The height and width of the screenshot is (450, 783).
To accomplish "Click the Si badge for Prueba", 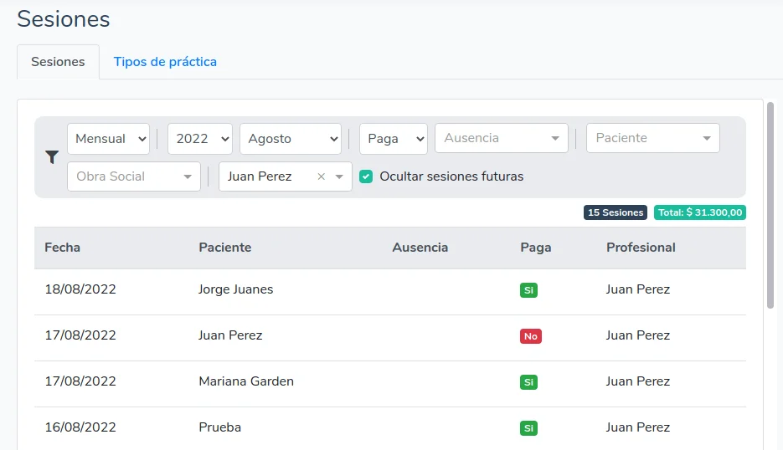I will 528,428.
